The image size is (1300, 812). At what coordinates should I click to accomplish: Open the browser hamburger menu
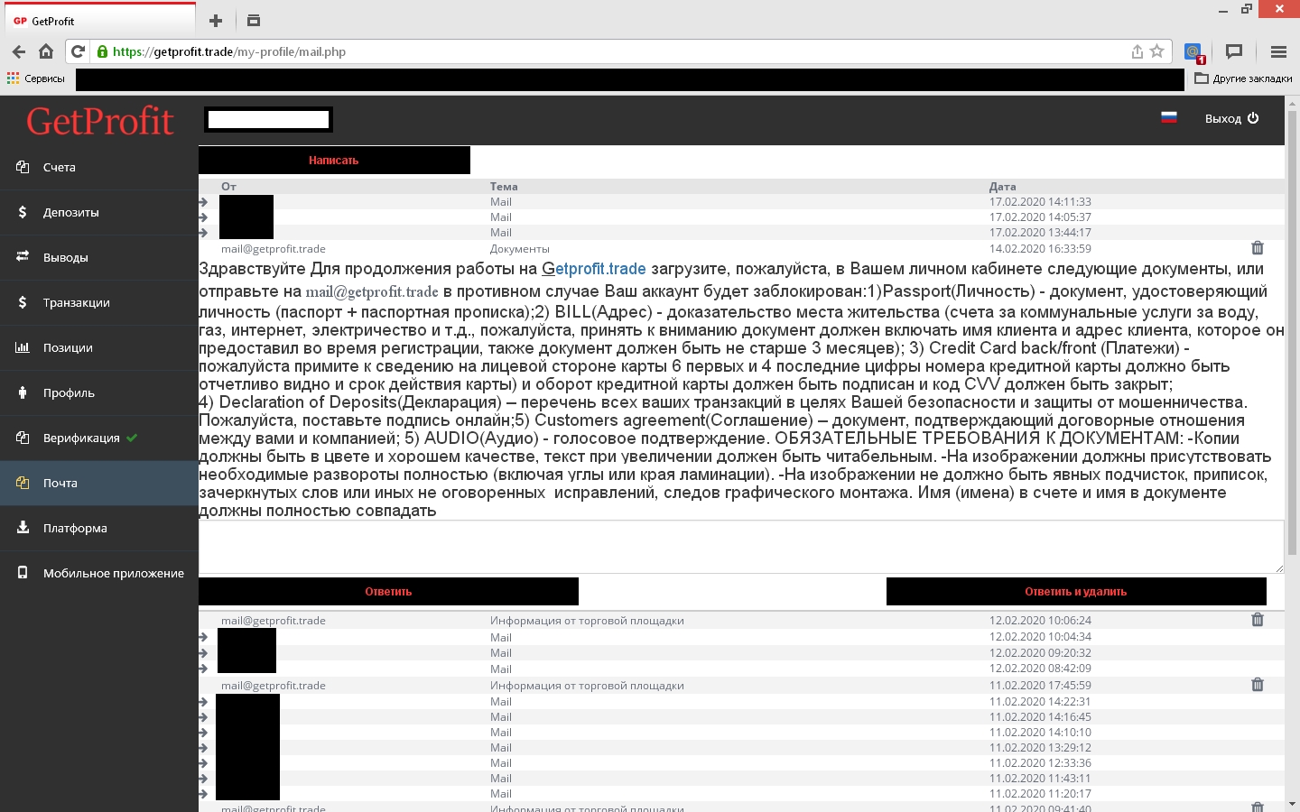[x=1278, y=51]
